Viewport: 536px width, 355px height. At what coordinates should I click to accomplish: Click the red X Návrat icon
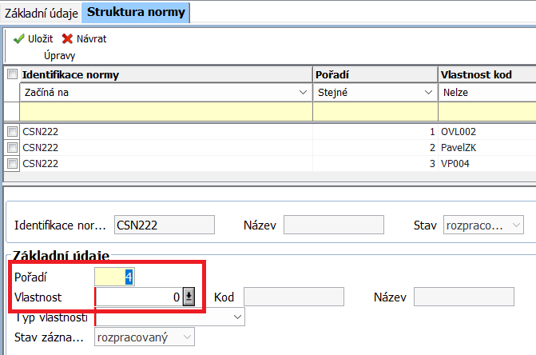pyautogui.click(x=67, y=38)
